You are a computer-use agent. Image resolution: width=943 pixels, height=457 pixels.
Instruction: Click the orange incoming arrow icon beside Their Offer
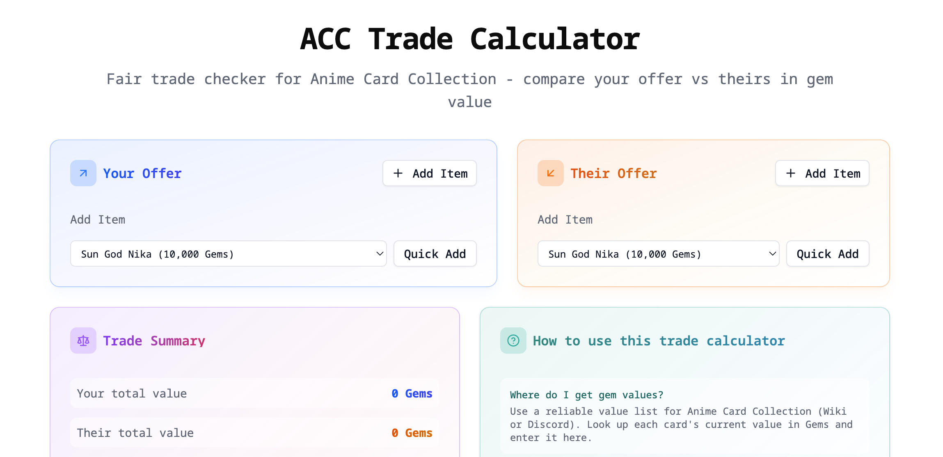[550, 173]
